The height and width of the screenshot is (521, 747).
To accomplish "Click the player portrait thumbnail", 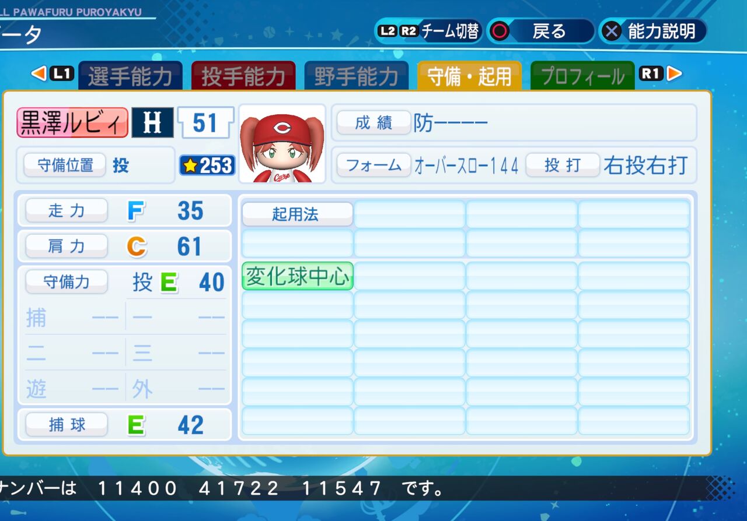I will tap(282, 144).
